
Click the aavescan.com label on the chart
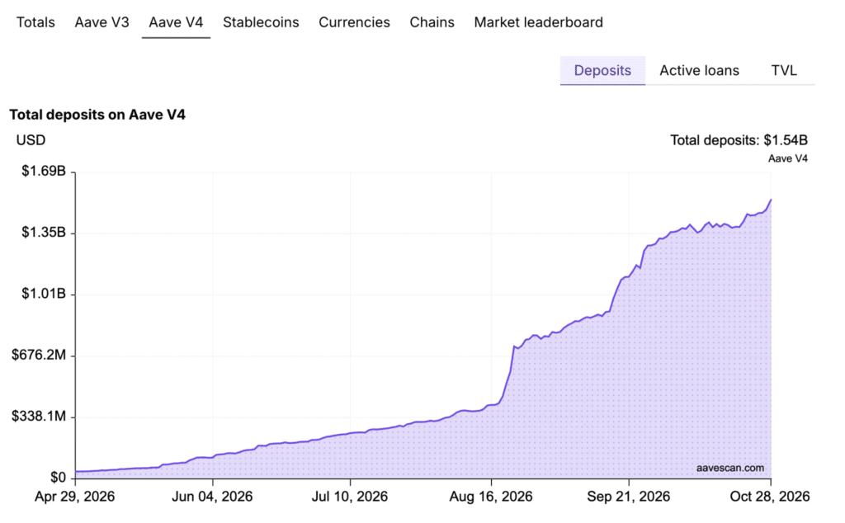coord(730,468)
